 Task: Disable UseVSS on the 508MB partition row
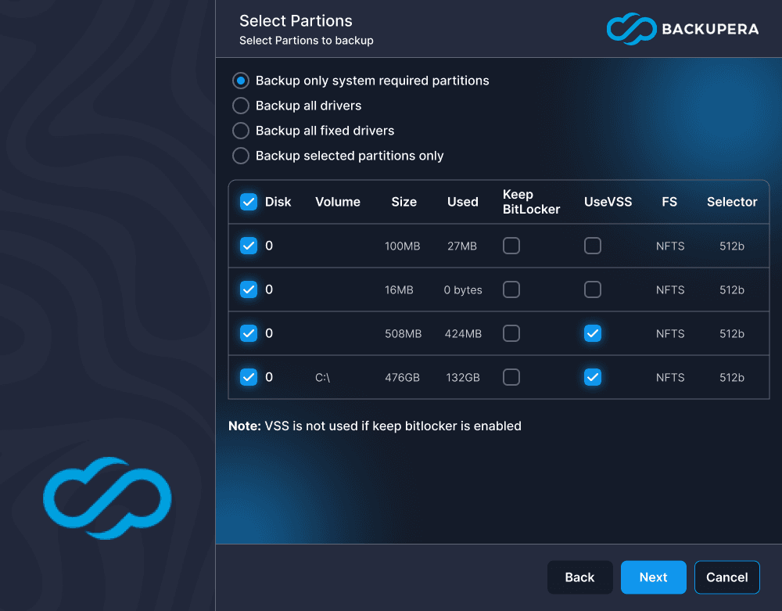593,333
